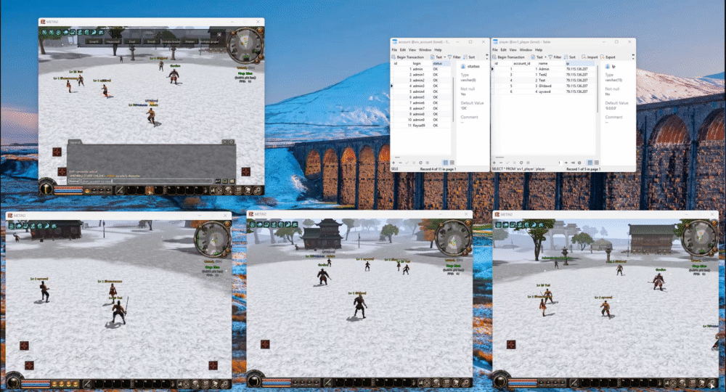Screen dimensions: 726x392
Task: Click the minimap in the top-left game window
Action: pyautogui.click(x=245, y=46)
